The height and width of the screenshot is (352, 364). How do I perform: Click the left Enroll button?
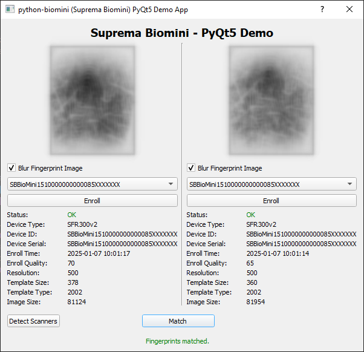click(x=93, y=201)
